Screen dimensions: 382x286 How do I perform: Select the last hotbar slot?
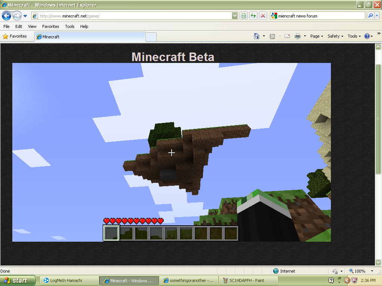231,233
